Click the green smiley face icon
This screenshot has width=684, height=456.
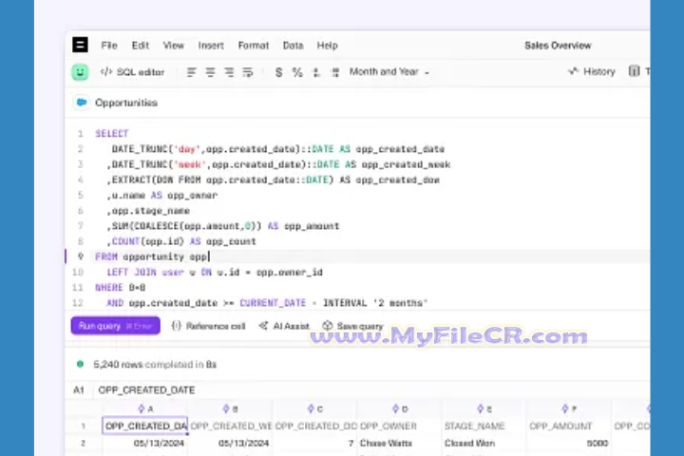80,71
